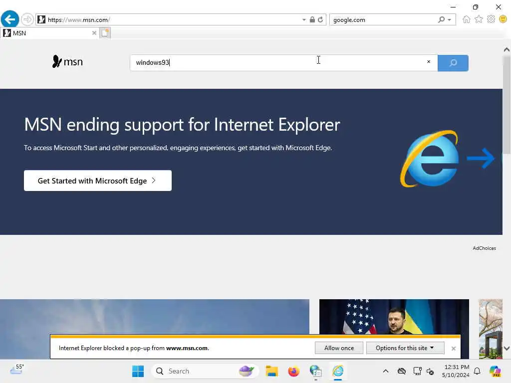Screen dimensions: 511x383
Task: Click the Internet Explorer taskbar icon
Action: [338, 371]
